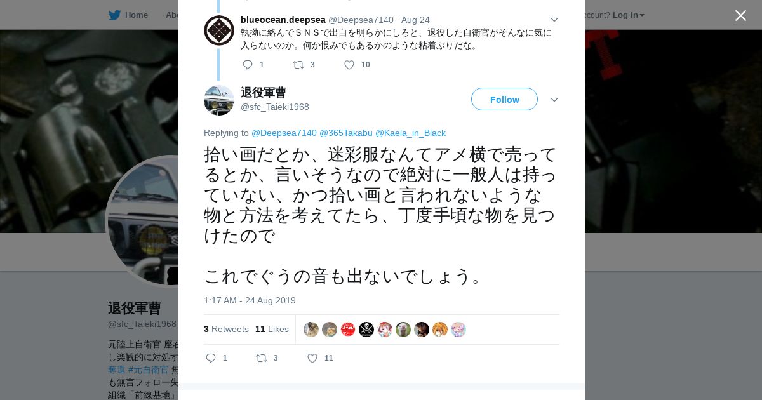Open the @Kaela_in_Black mention link
762x400 pixels.
[410, 133]
